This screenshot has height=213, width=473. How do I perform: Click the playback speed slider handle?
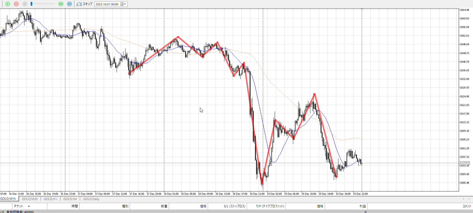pos(31,4)
